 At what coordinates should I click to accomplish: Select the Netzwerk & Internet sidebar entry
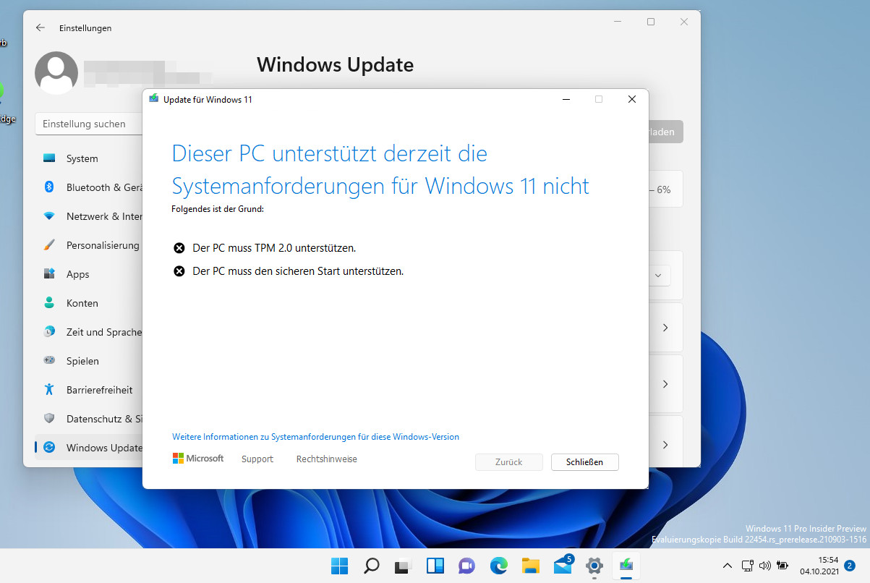point(88,216)
